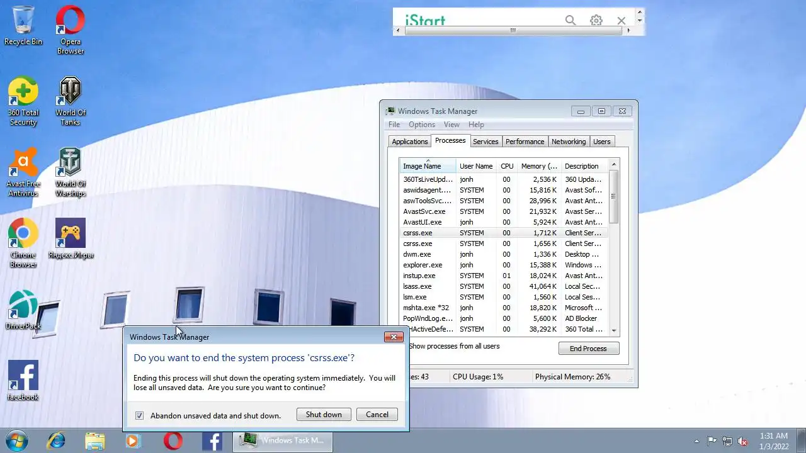Open the media player taskbar icon
Image resolution: width=806 pixels, height=453 pixels.
(x=133, y=440)
